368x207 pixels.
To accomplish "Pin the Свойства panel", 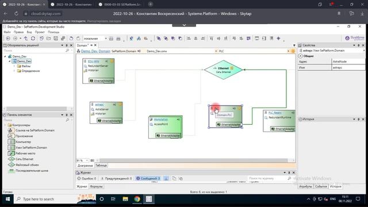I will pos(359,45).
